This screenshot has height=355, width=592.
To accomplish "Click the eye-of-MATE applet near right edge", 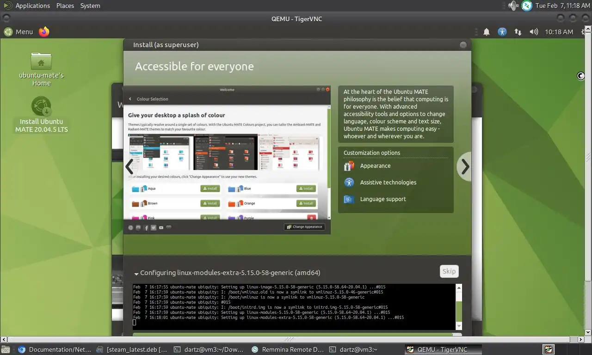I will pyautogui.click(x=581, y=76).
